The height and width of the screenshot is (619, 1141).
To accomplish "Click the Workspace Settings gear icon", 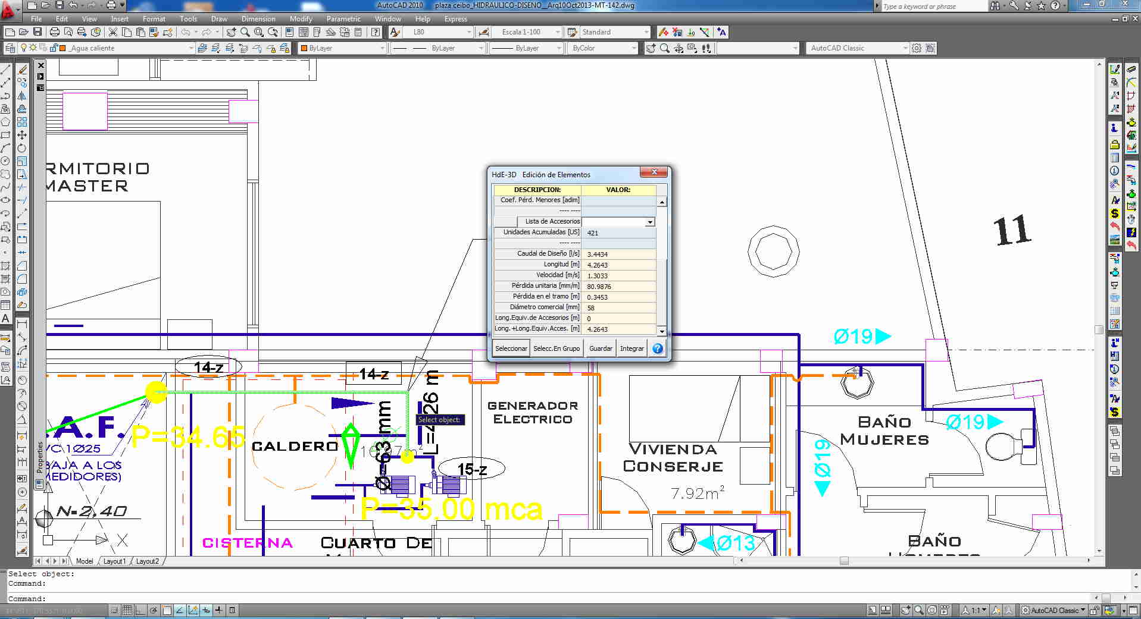I will [917, 48].
